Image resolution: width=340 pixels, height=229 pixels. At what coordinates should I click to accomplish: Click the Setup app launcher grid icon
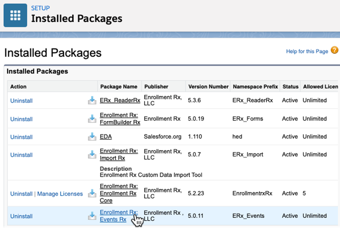pyautogui.click(x=16, y=15)
